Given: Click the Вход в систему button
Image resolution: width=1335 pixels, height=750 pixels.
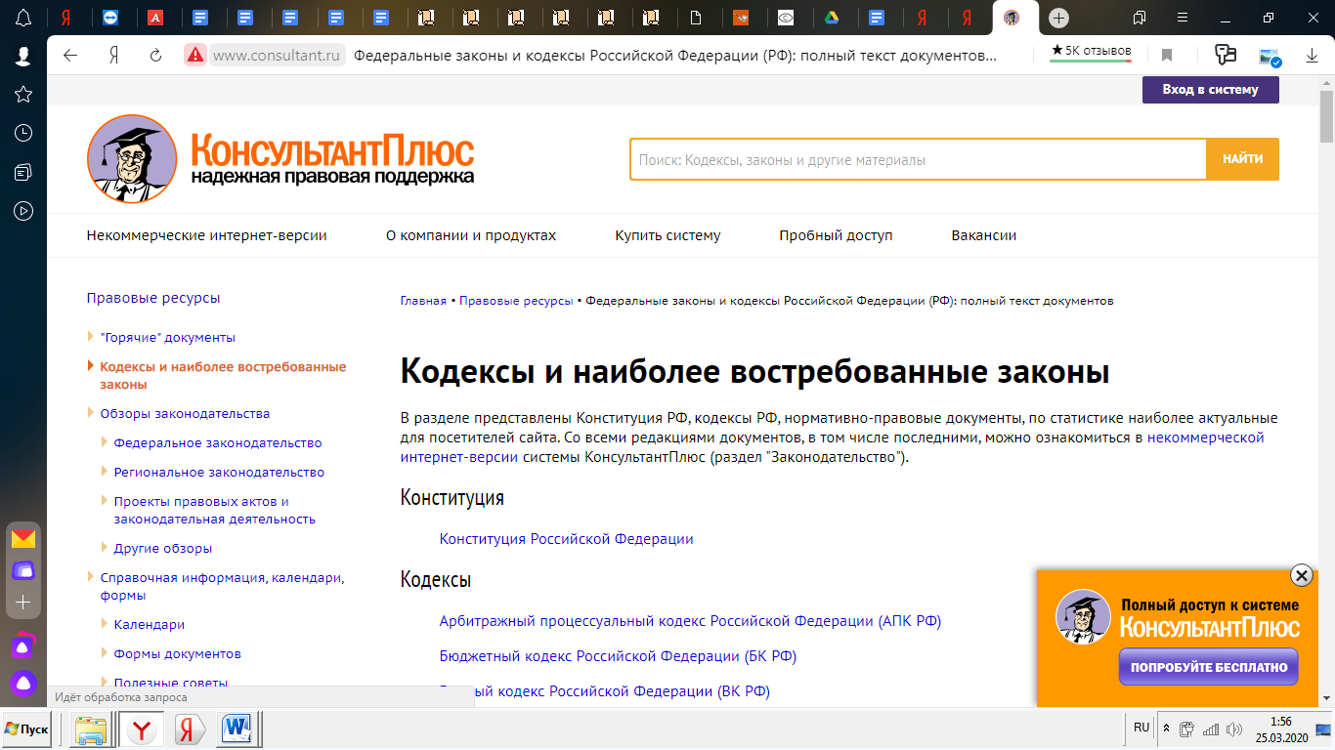Looking at the screenshot, I should tap(1210, 90).
